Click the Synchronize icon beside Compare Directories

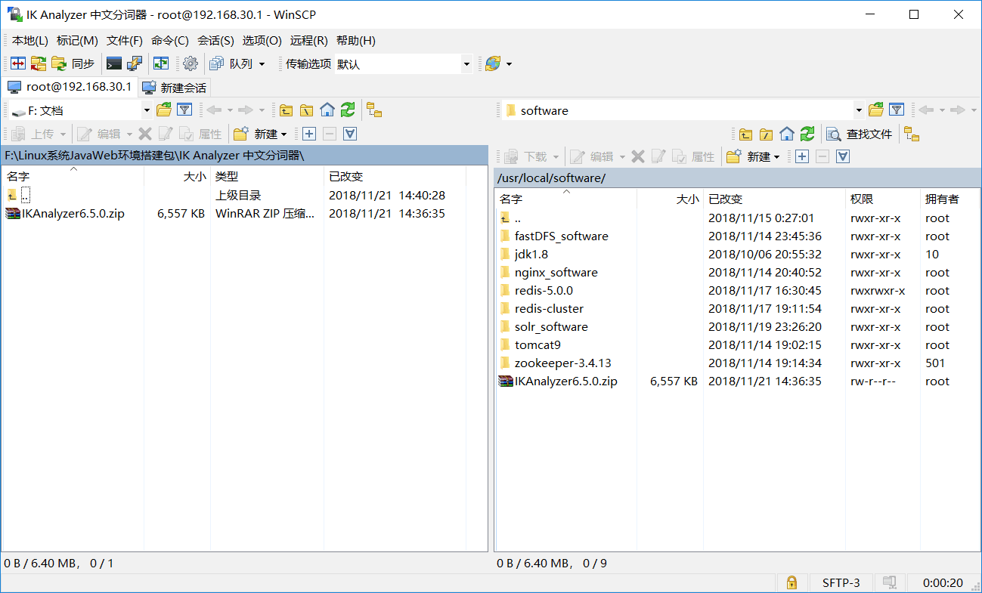pyautogui.click(x=38, y=64)
